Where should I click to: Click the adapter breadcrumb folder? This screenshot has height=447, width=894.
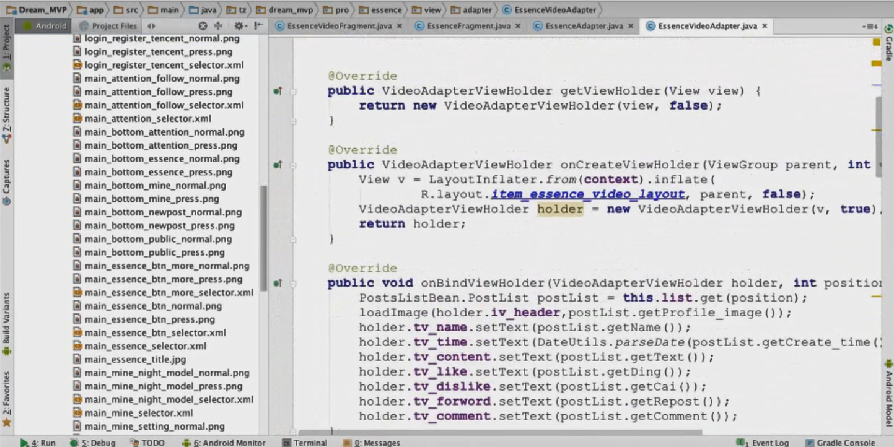(471, 9)
